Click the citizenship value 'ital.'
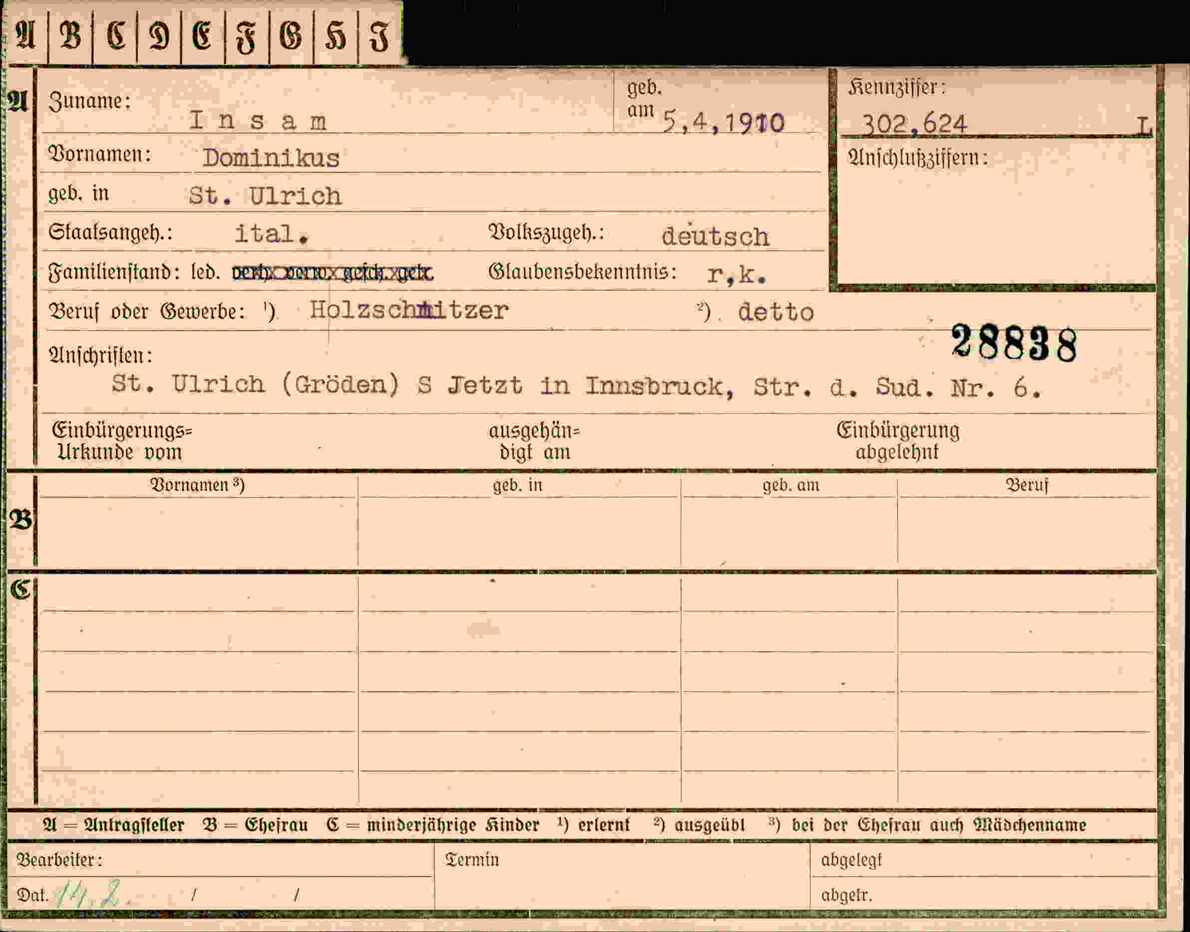The height and width of the screenshot is (932, 1190). [272, 233]
